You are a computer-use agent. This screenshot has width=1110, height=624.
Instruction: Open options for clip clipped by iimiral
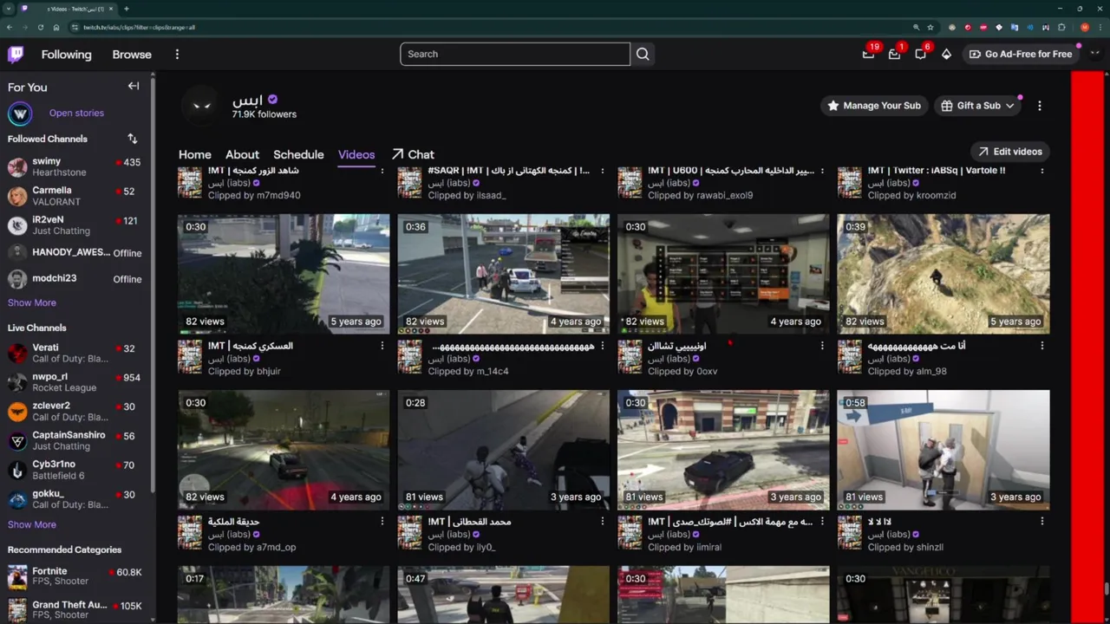pos(822,522)
